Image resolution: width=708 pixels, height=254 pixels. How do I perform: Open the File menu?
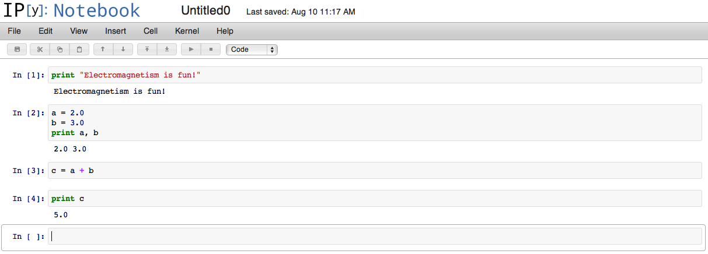pos(15,31)
